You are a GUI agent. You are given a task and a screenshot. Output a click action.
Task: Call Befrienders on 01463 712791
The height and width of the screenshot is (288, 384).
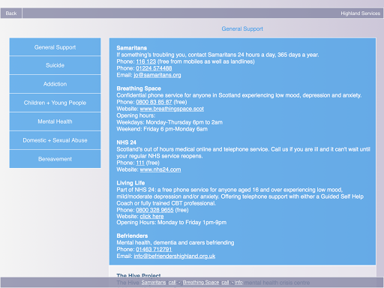(x=154, y=249)
